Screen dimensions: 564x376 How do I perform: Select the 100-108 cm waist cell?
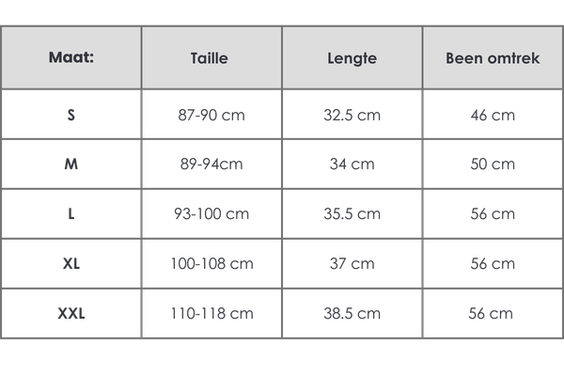click(x=211, y=264)
